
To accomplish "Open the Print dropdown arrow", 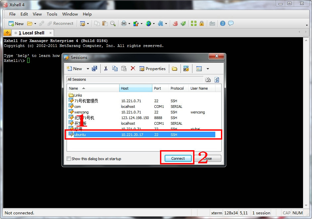I will click(129, 24).
